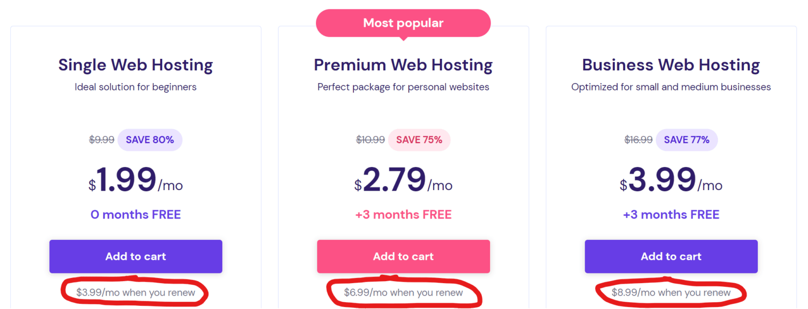Click the Premium Add to cart button
808x309 pixels.
click(403, 256)
